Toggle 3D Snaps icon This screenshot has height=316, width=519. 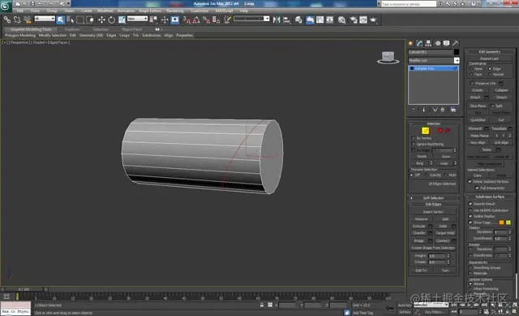(187, 20)
